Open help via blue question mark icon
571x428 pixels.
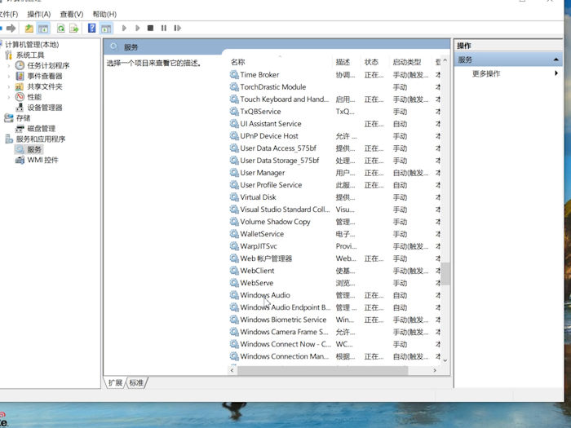click(x=91, y=28)
